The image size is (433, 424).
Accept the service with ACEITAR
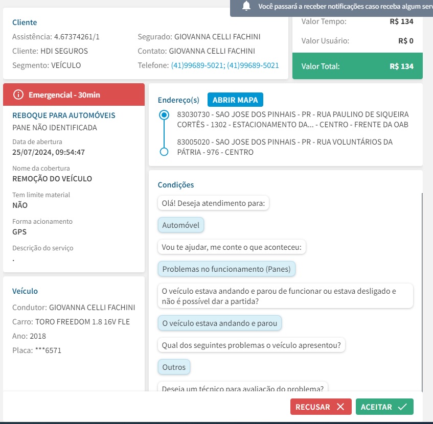coord(384,407)
